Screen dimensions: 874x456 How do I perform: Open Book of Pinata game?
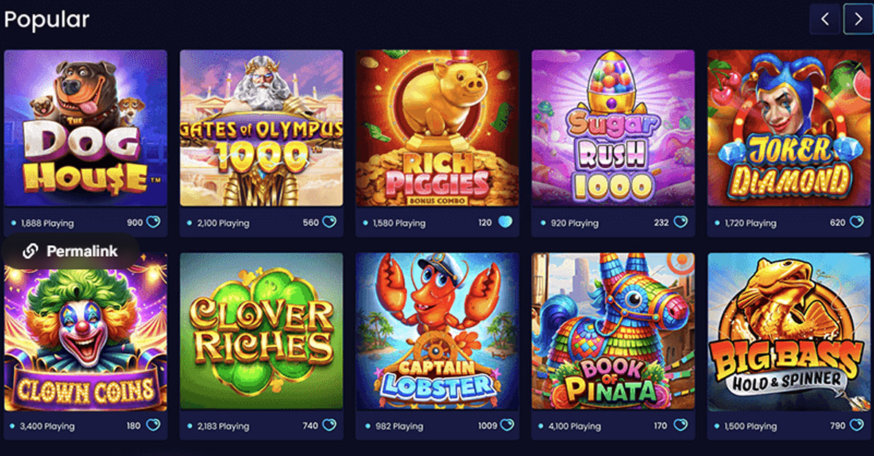pyautogui.click(x=613, y=332)
